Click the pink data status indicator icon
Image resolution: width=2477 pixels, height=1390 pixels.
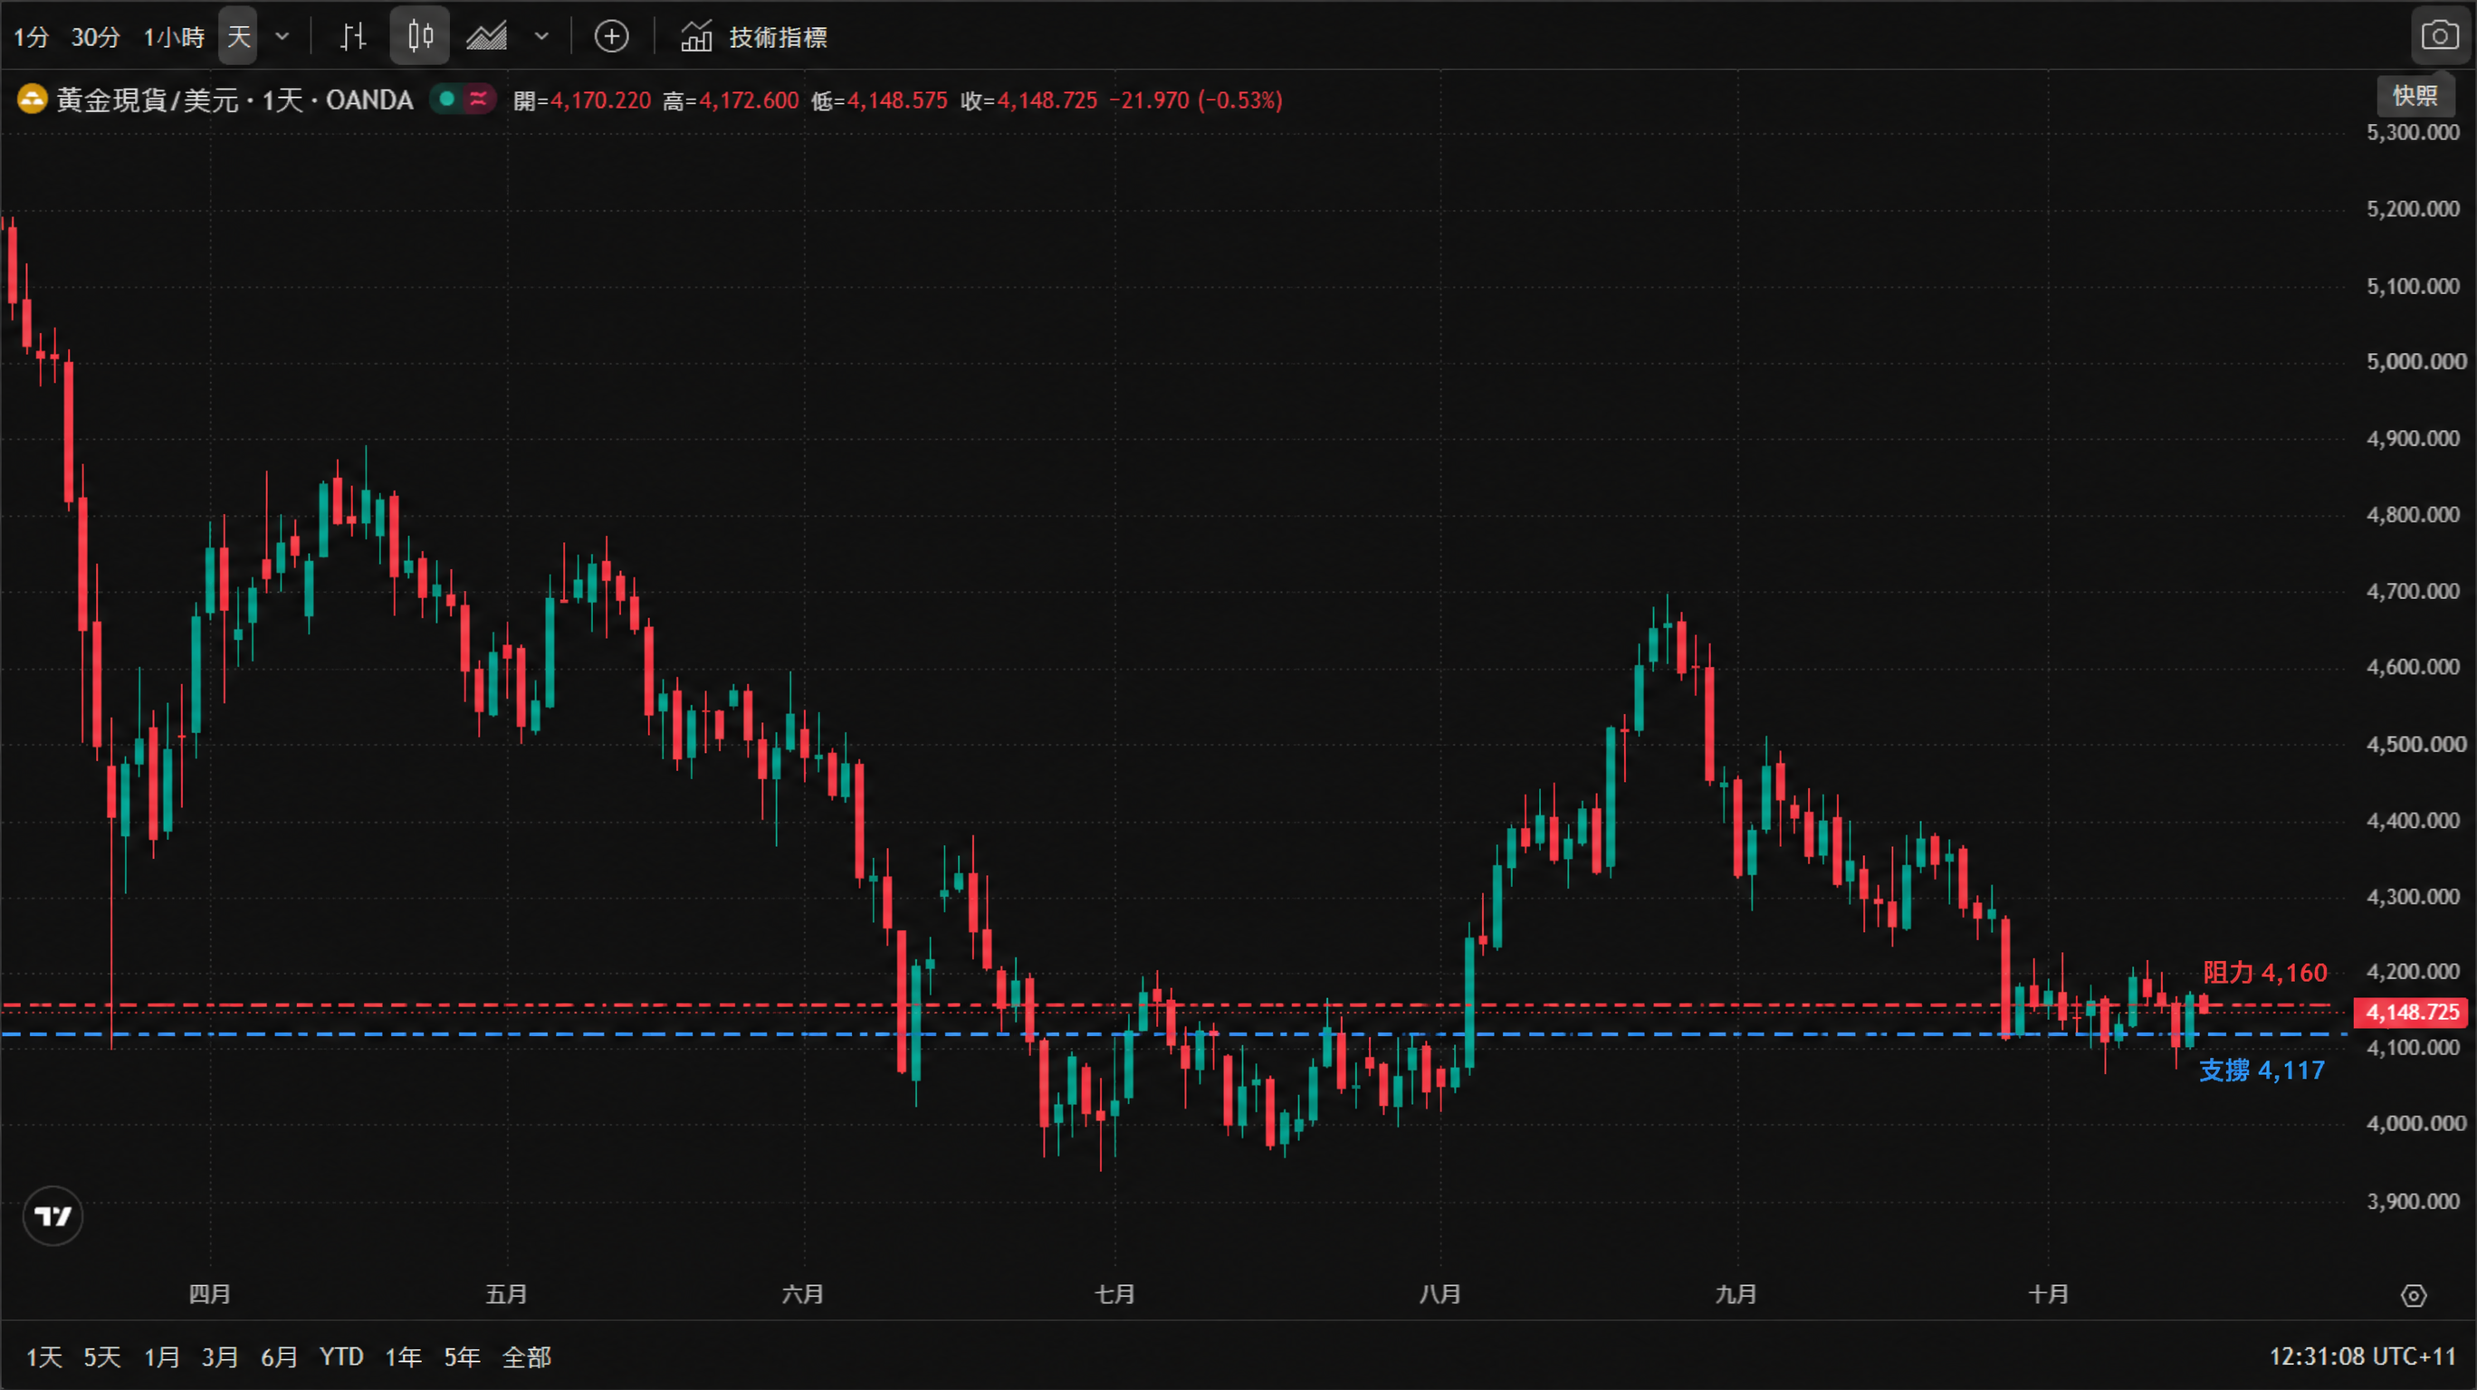click(x=478, y=99)
